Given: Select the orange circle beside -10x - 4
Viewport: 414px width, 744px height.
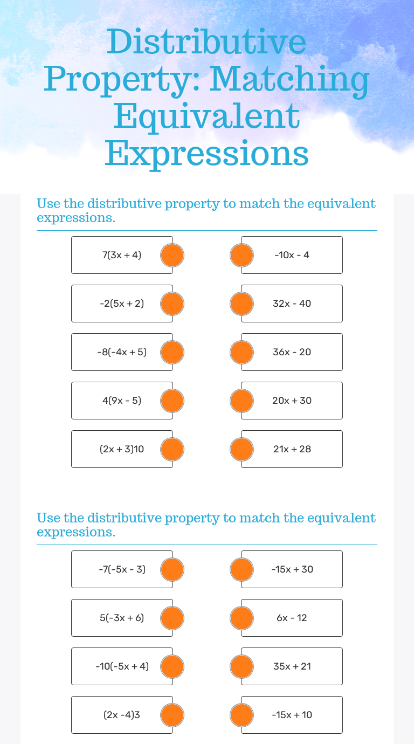Looking at the screenshot, I should pyautogui.click(x=241, y=255).
